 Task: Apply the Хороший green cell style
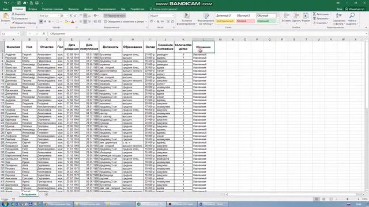point(266,21)
